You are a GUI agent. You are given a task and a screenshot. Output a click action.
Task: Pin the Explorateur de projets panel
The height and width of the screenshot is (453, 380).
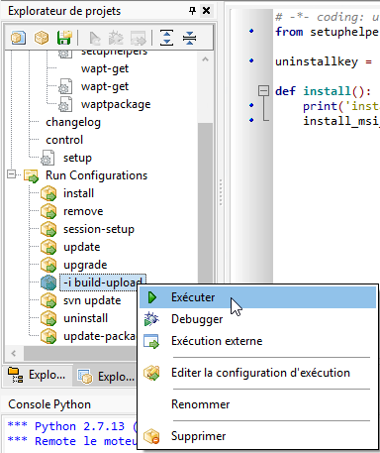tap(192, 11)
